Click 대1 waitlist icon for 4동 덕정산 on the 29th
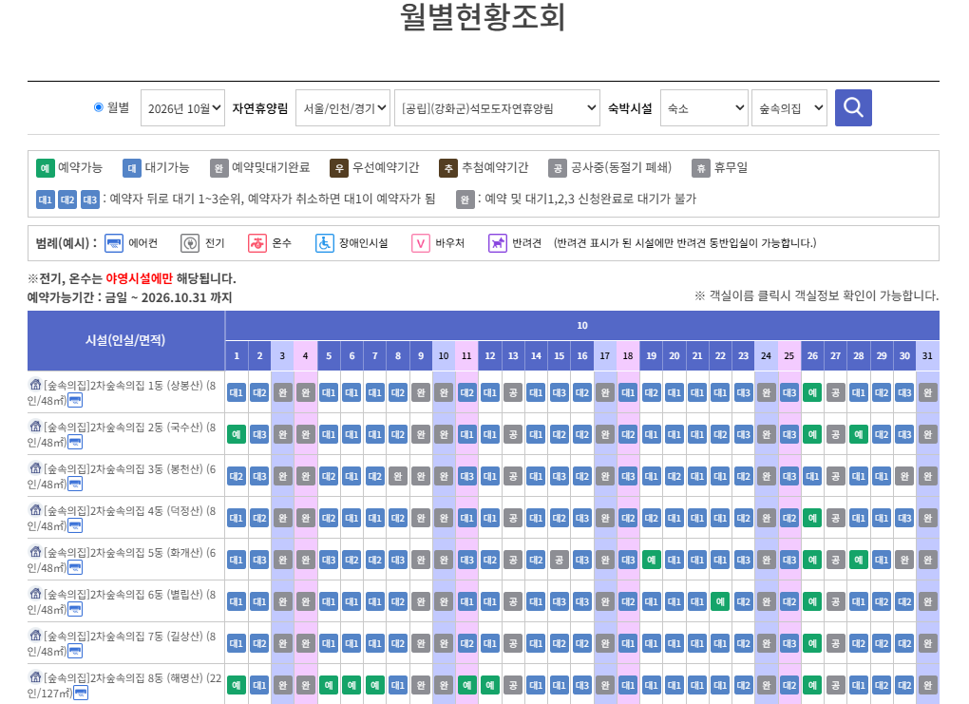969x704 pixels. [x=882, y=518]
